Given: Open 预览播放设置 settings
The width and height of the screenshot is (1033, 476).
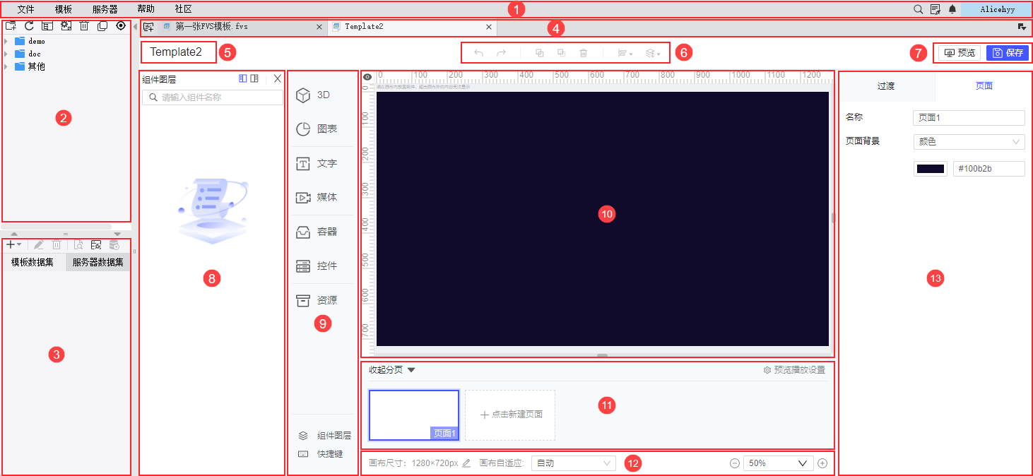Looking at the screenshot, I should (x=794, y=369).
